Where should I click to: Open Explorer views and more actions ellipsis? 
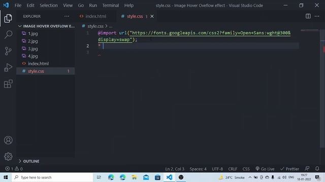[x=67, y=16]
